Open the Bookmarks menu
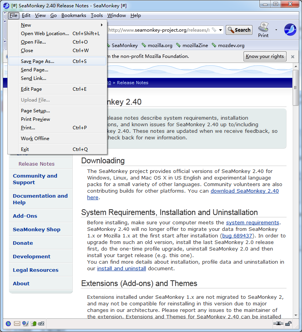The image size is (302, 332). pos(74,15)
